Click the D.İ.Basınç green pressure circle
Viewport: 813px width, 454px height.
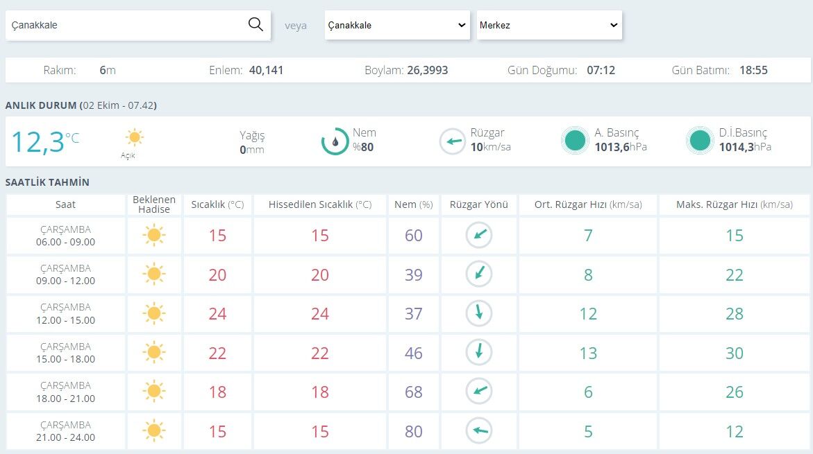coord(700,141)
